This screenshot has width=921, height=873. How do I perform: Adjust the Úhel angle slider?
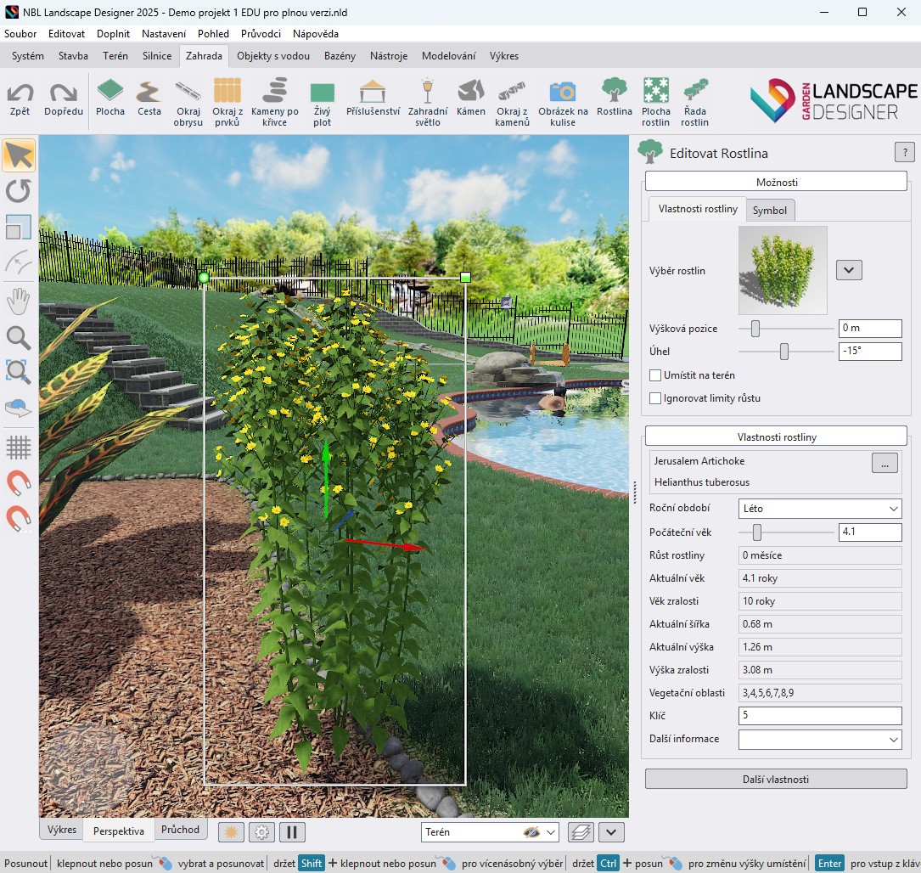pyautogui.click(x=784, y=352)
